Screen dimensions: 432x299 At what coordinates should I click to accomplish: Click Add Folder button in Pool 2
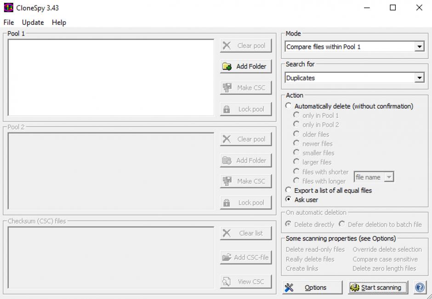pos(246,160)
